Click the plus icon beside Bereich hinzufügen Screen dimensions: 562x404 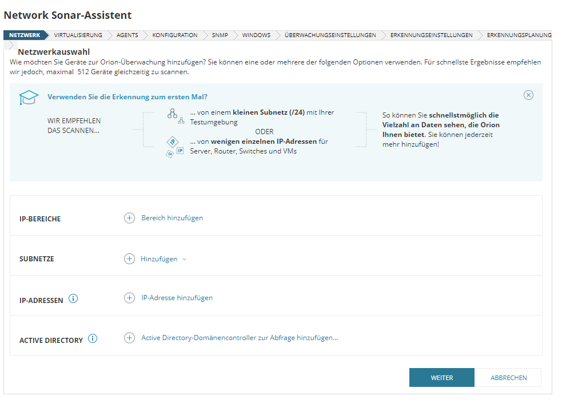pyautogui.click(x=129, y=218)
